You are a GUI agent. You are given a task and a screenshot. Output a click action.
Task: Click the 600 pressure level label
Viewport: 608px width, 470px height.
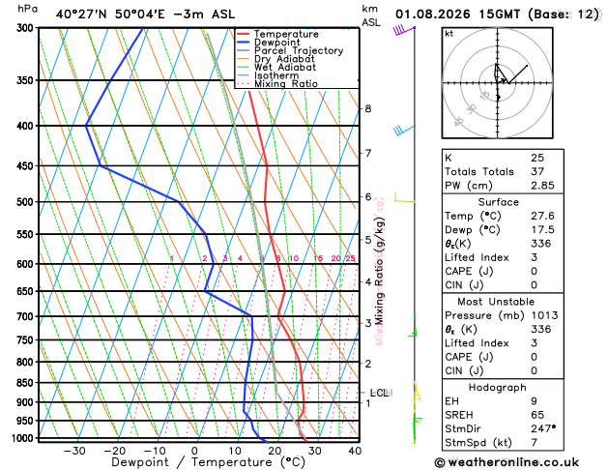tap(27, 264)
